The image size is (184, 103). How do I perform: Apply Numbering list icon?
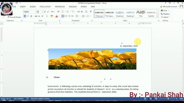pyautogui.click(x=68, y=11)
